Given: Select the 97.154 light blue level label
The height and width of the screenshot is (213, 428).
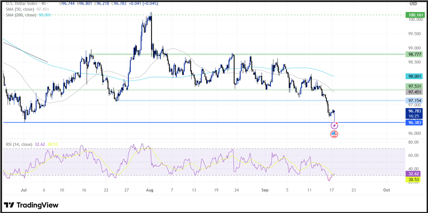Looking at the screenshot, I should tap(415, 100).
